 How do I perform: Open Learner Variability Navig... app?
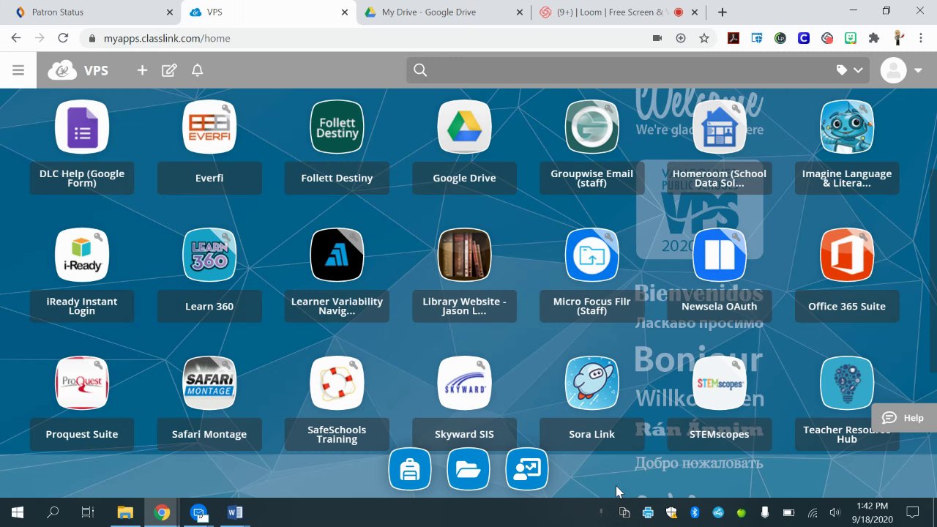[337, 255]
